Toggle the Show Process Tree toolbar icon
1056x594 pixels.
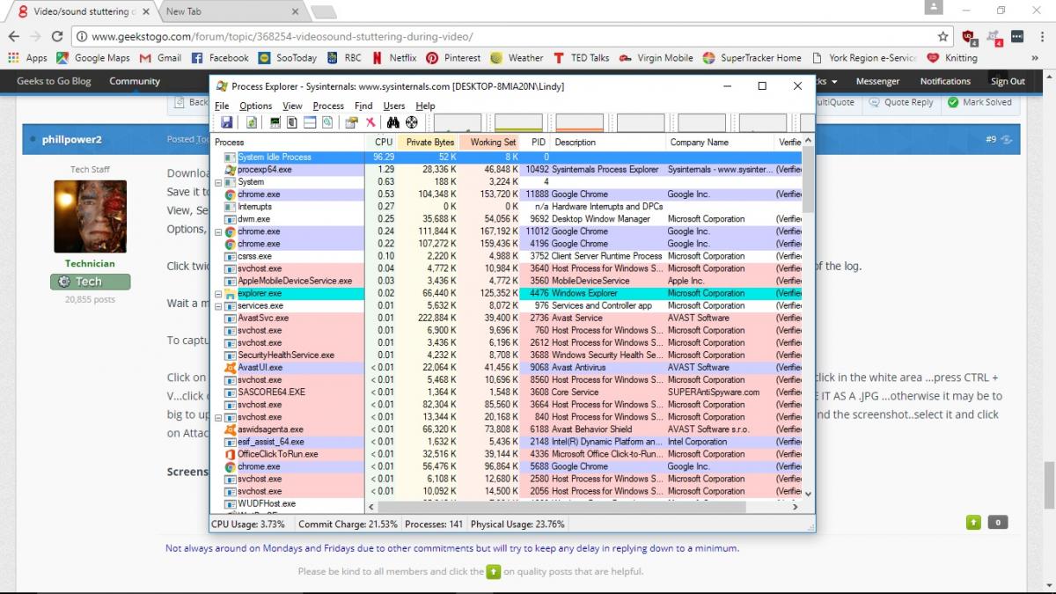pos(292,122)
